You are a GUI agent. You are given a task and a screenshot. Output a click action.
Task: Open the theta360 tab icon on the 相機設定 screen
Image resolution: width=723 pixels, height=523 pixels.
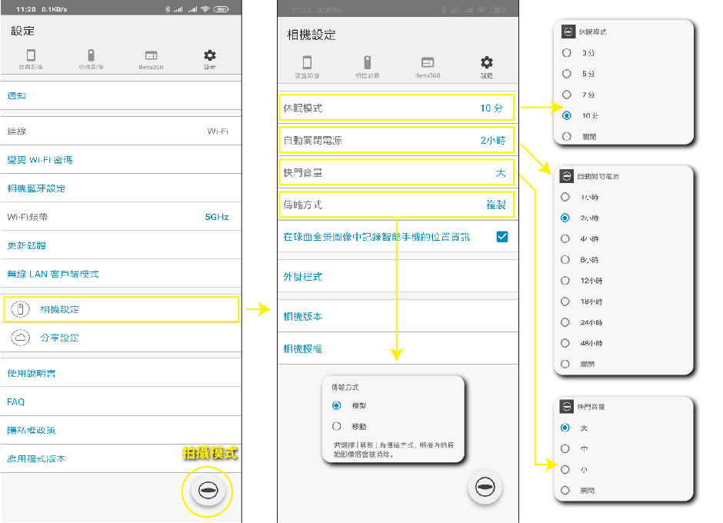point(428,62)
